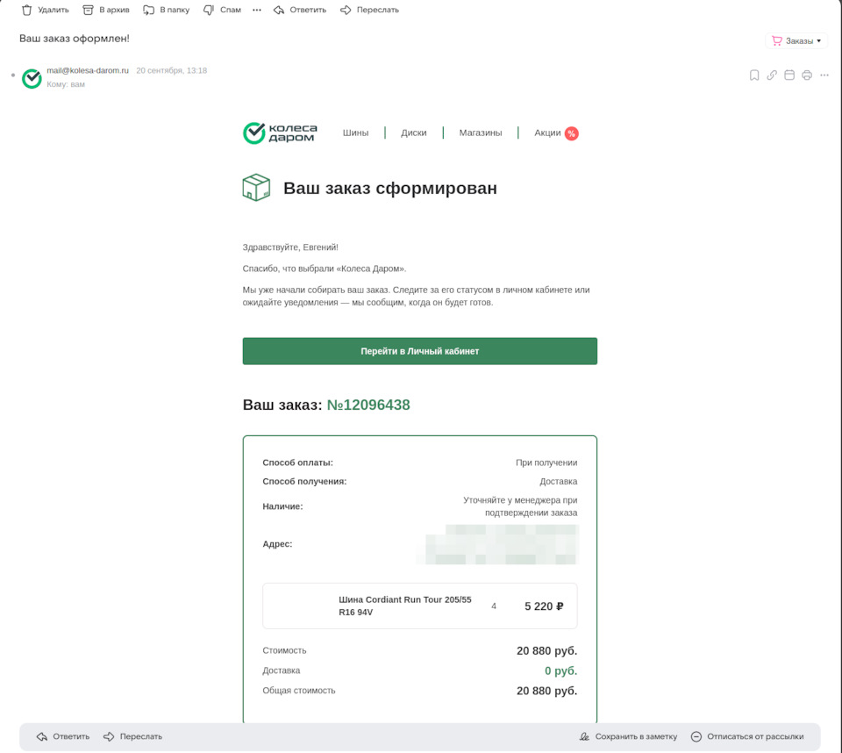Click Перейти в Личный кабинет button
Screen dimensions: 842x753
tap(420, 351)
